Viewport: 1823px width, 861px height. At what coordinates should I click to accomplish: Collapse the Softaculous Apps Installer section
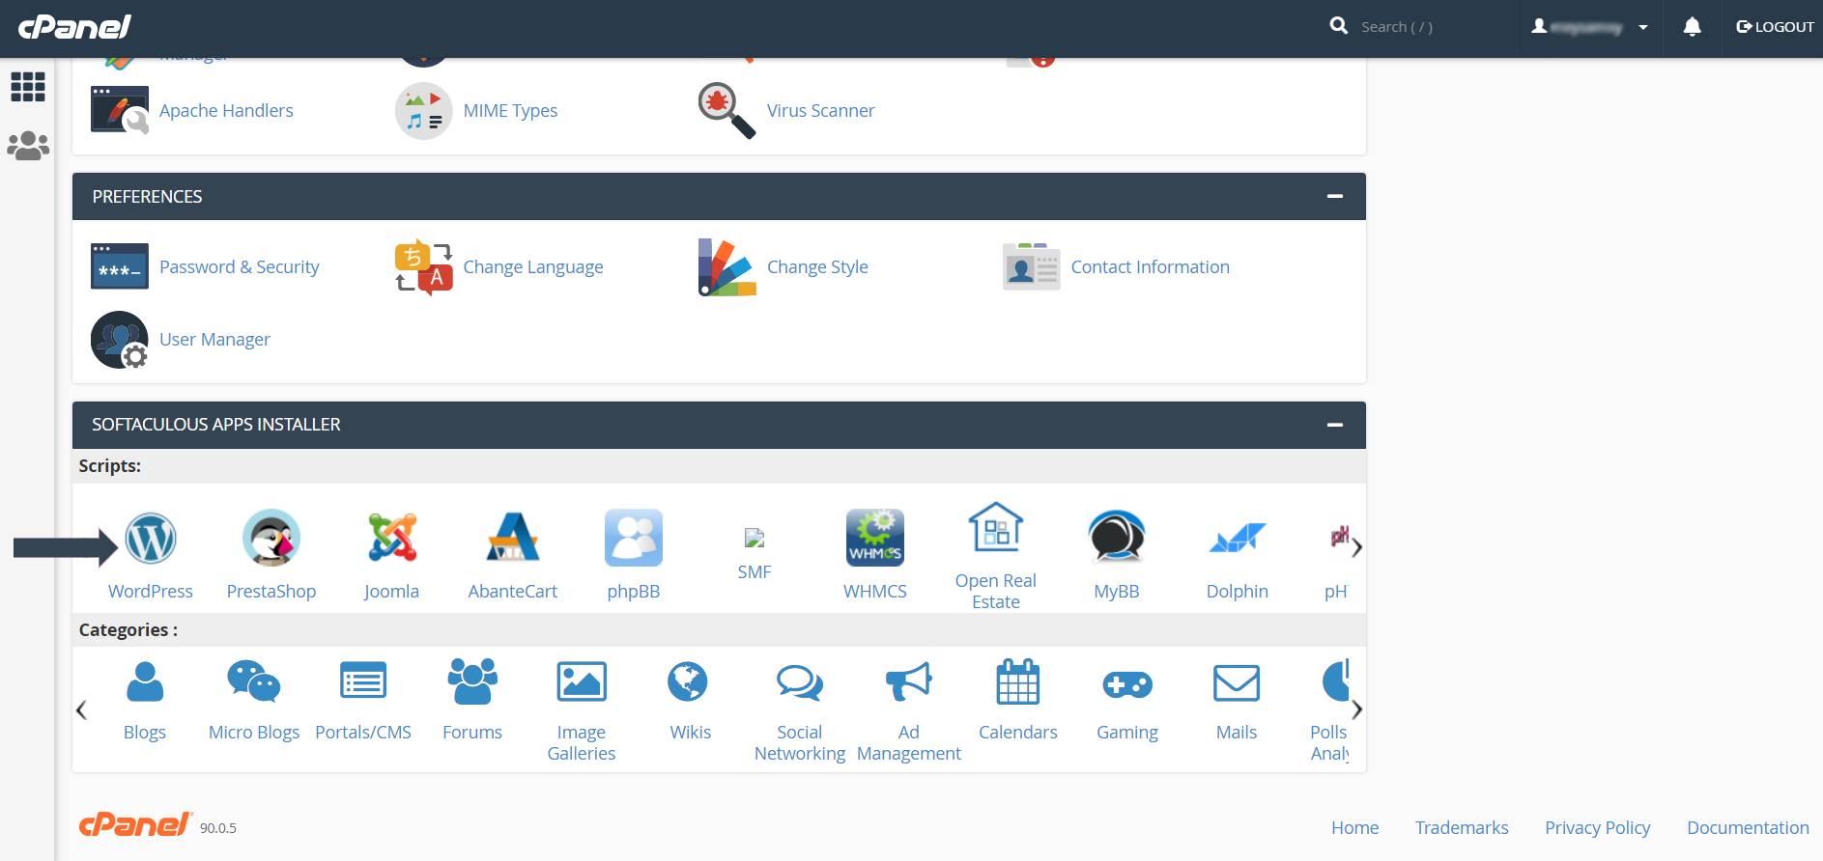(1335, 425)
